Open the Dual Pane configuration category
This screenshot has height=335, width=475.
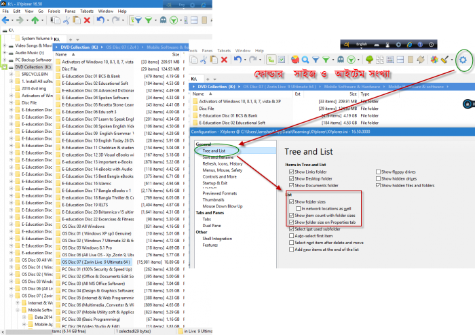tap(212, 225)
